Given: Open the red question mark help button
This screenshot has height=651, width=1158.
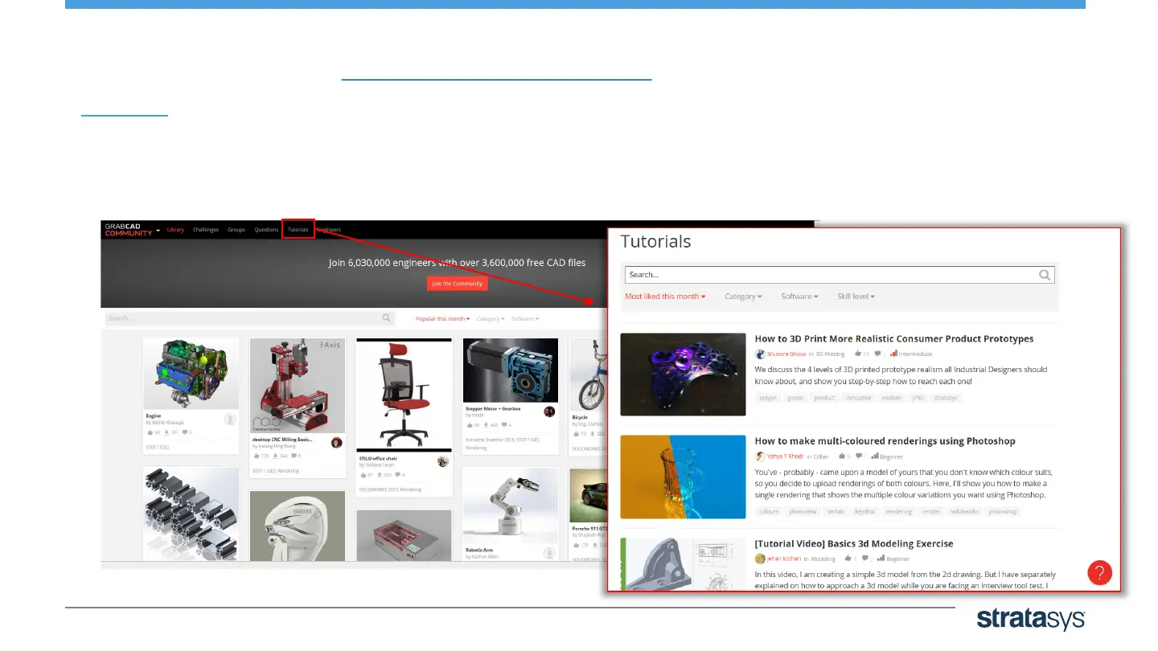Looking at the screenshot, I should click(1099, 573).
